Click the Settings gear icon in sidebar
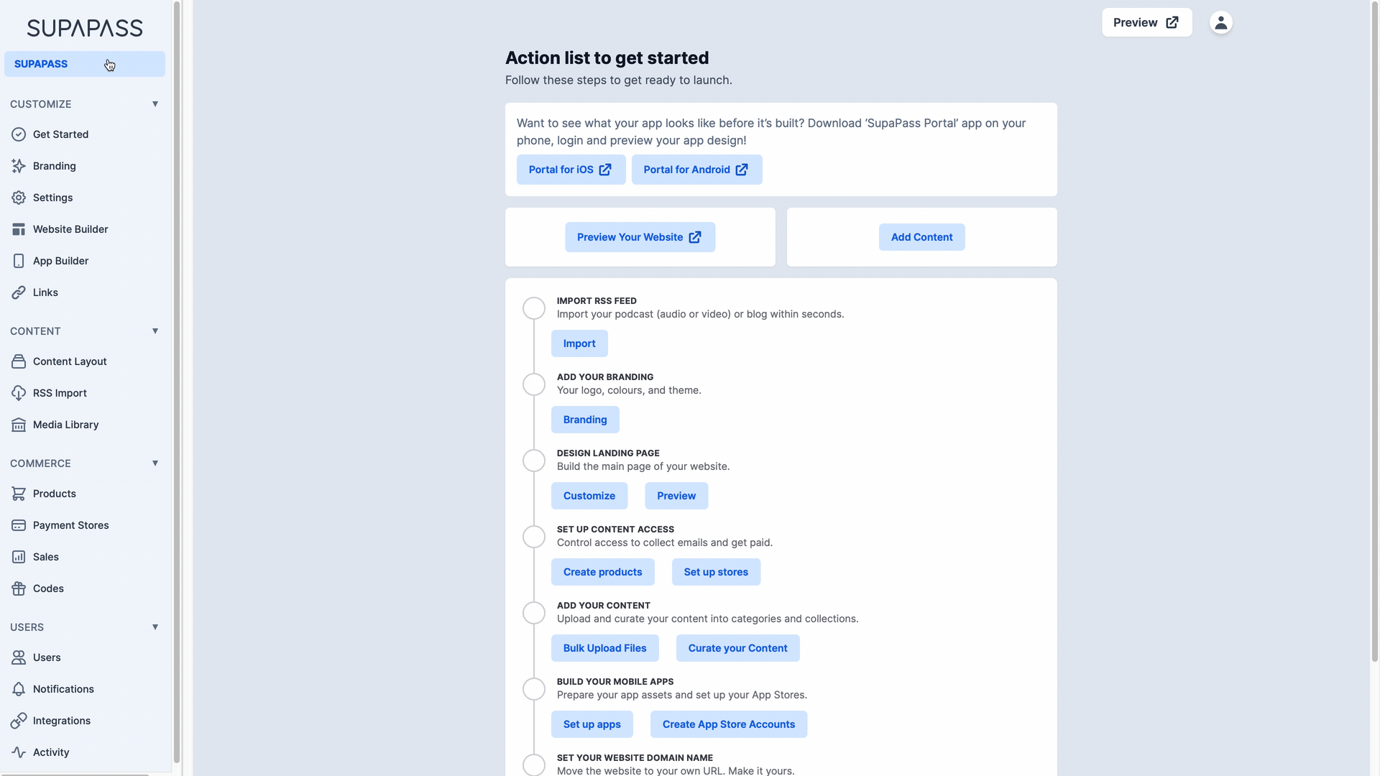Viewport: 1380px width, 776px height. (19, 198)
